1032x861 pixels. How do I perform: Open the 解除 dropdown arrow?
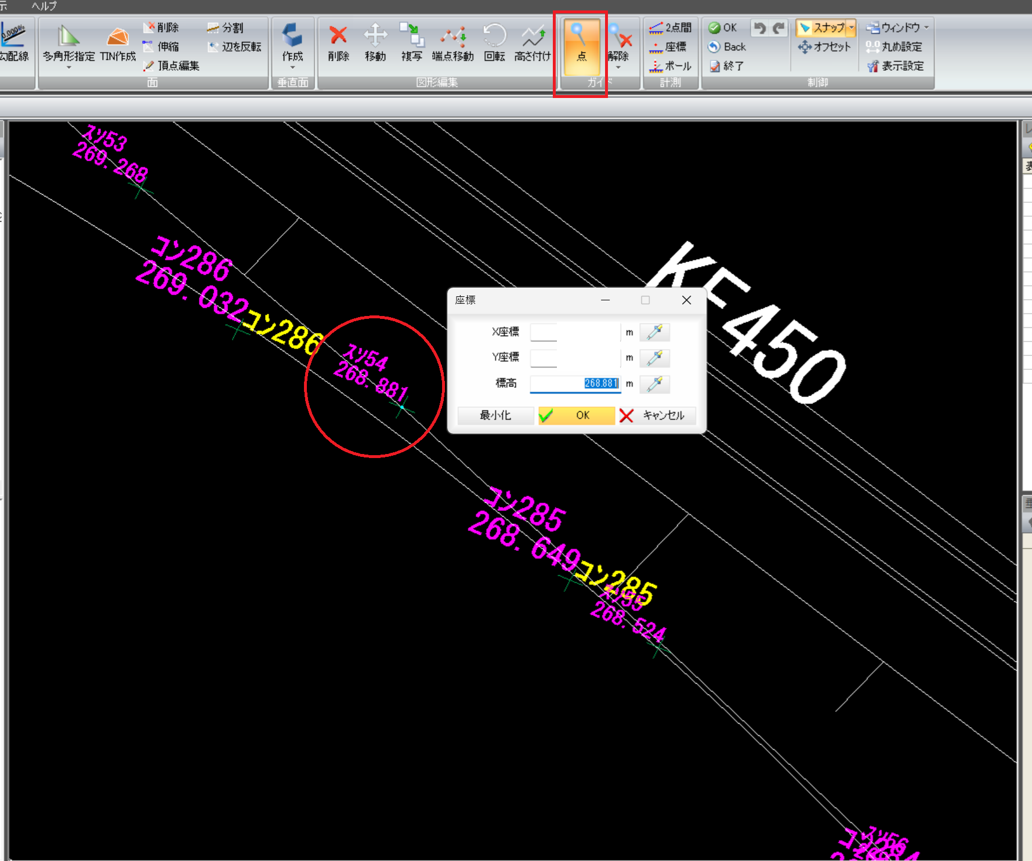(618, 68)
